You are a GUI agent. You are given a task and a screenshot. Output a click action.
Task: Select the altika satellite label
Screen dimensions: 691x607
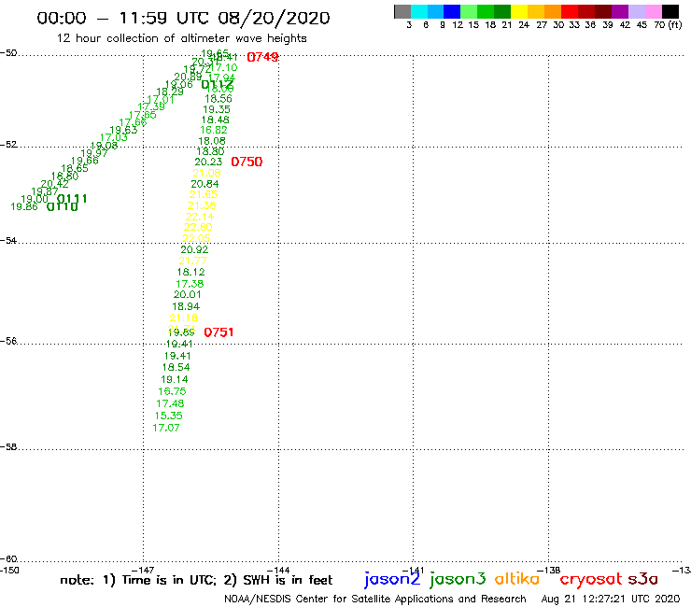pos(516,578)
